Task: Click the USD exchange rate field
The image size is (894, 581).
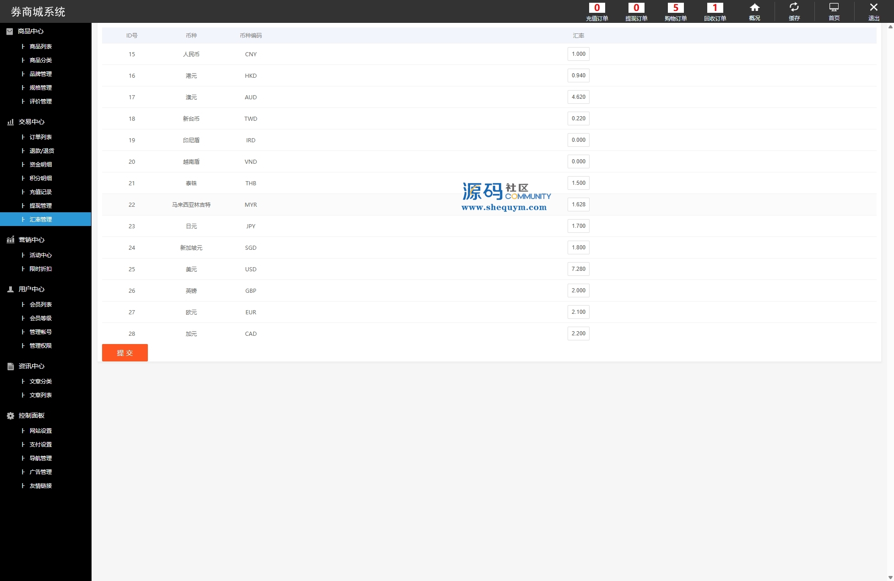Action: (578, 269)
